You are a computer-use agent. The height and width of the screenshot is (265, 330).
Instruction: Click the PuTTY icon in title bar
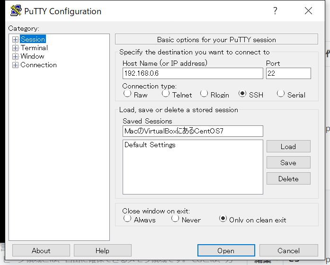click(x=16, y=11)
